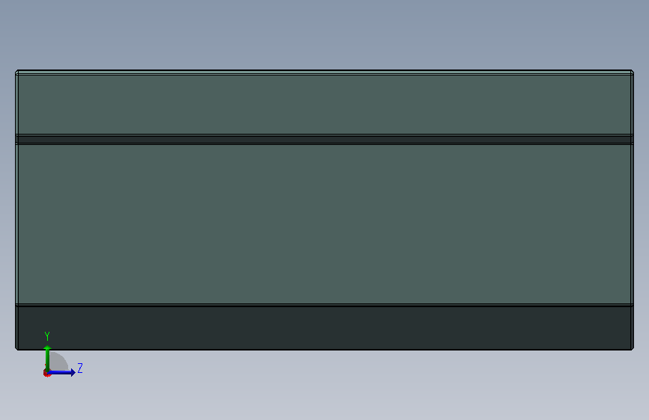Select the upper face above the groove
649x420 pixels.
(x=325, y=104)
